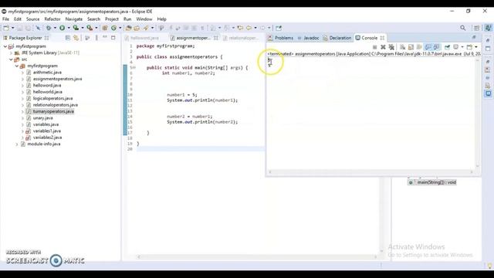494x278 pixels.
Task: Switch to the Problems tab
Action: (280, 38)
